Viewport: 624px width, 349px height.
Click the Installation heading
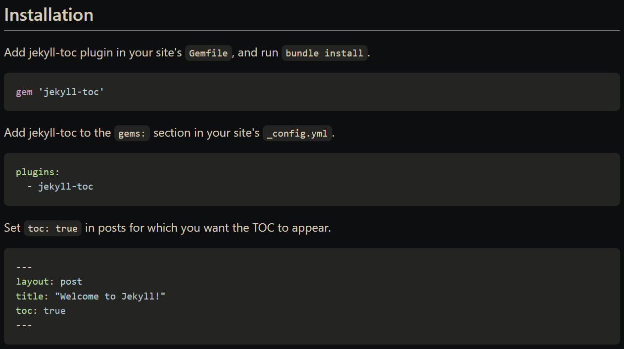(48, 14)
